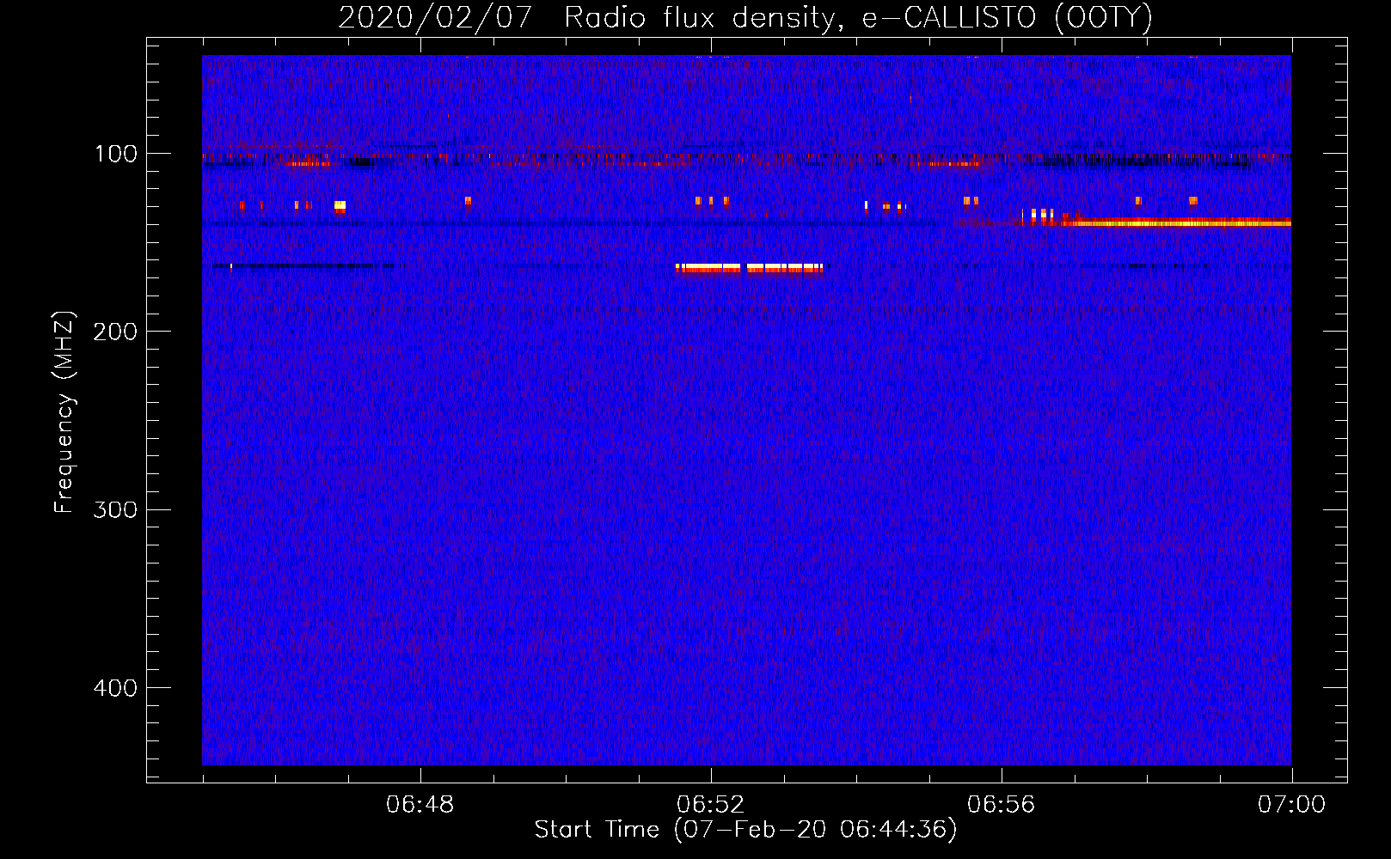Click the '200' frequency tick label
Image resolution: width=1391 pixels, height=859 pixels.
115,332
